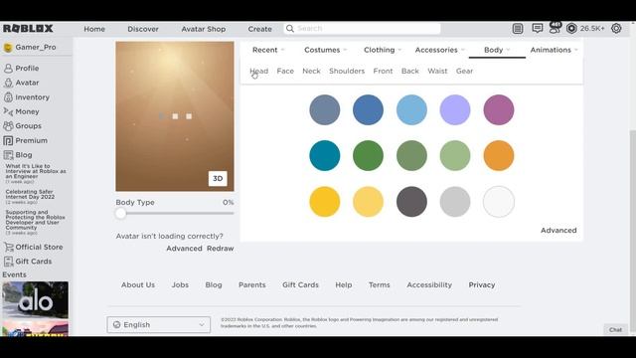This screenshot has height=358, width=636.
Task: Click the Redraw link
Action: pyautogui.click(x=221, y=249)
